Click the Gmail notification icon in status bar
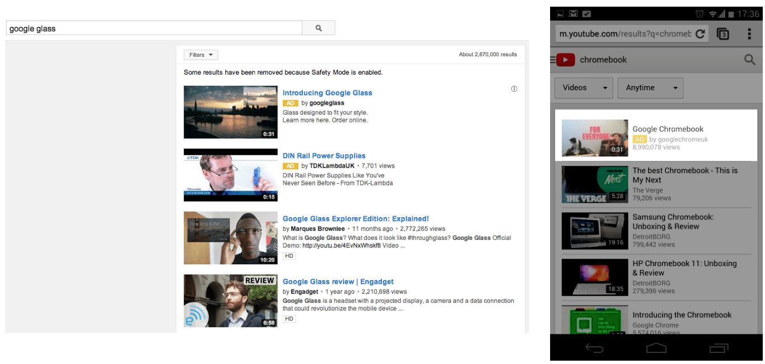 (573, 14)
